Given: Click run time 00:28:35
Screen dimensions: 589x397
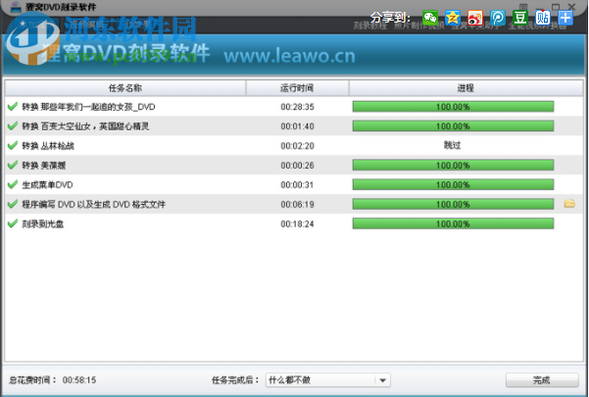Looking at the screenshot, I should pyautogui.click(x=297, y=107).
